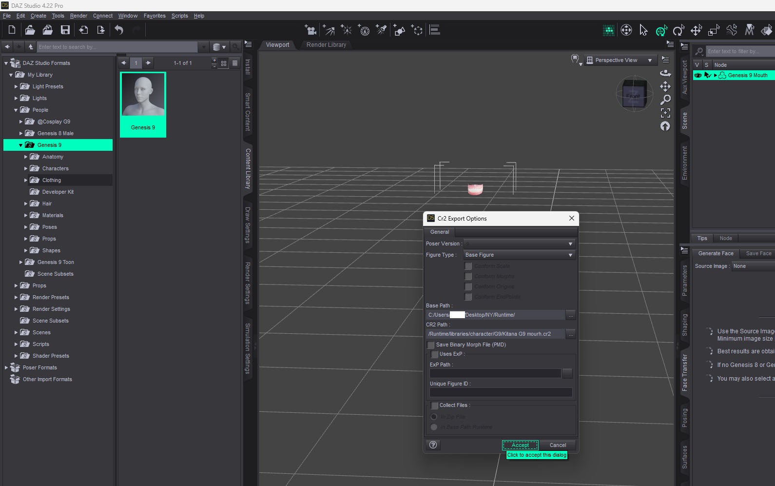
Task: Create a new camera with the toolbar icon
Action: pyautogui.click(x=310, y=30)
